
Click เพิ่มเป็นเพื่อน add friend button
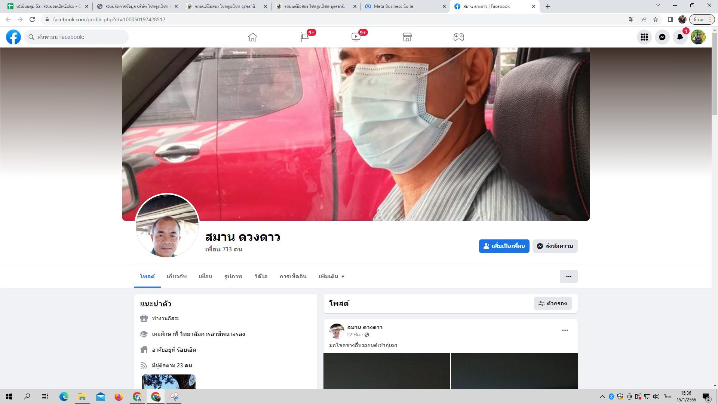[504, 246]
